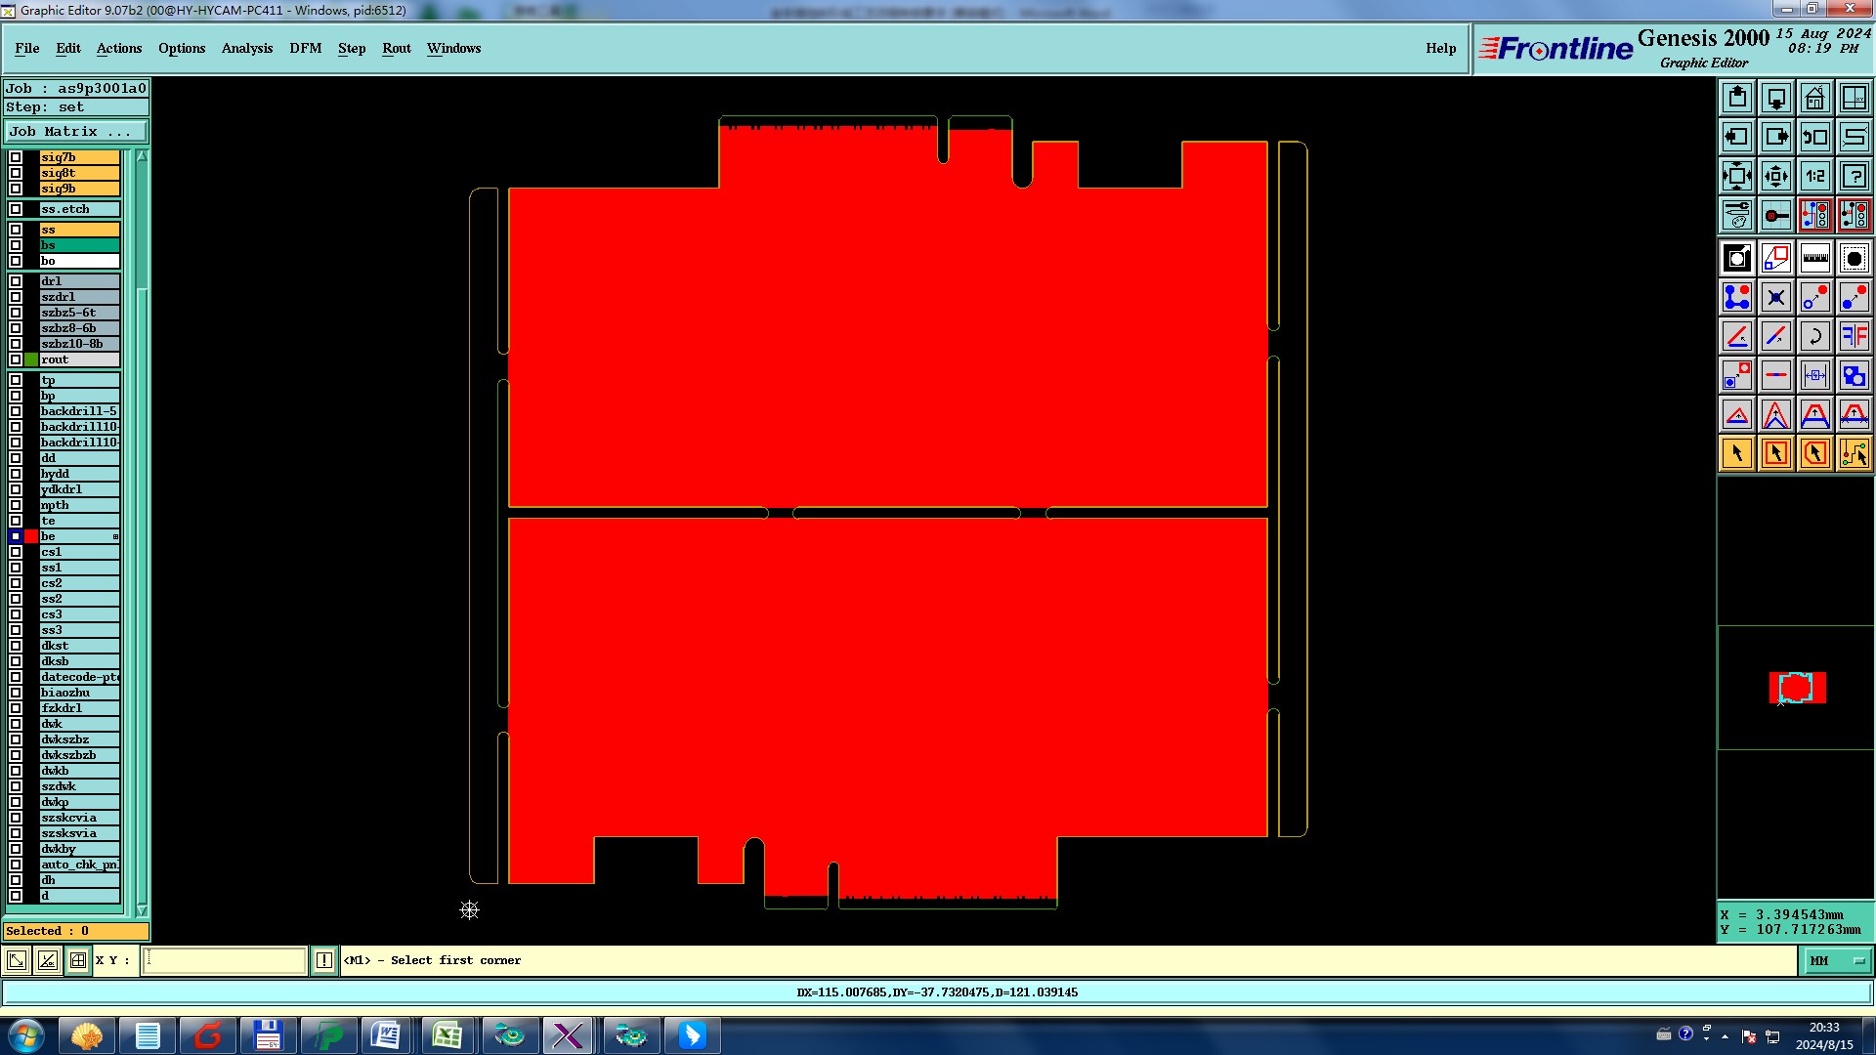
Task: Click the pan down view icon
Action: (x=1776, y=98)
